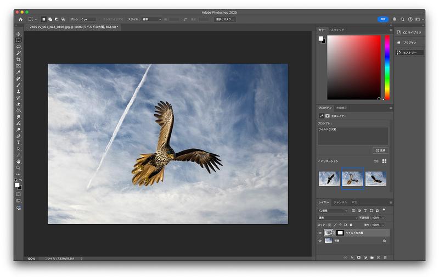Select the Crop tool

18,59
